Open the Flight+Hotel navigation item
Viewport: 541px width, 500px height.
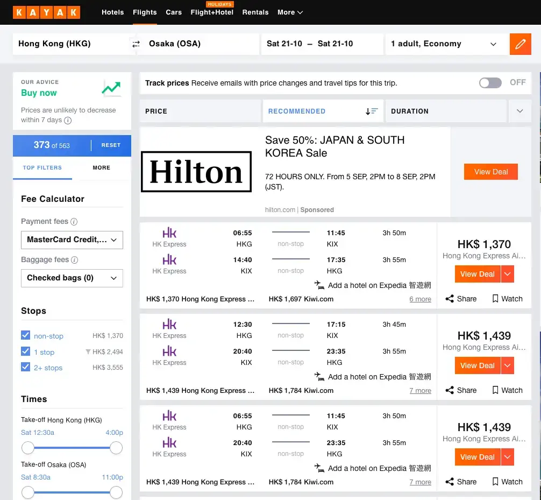[x=212, y=12]
